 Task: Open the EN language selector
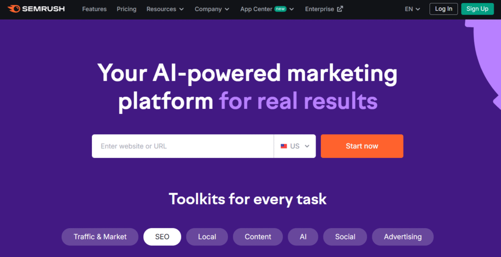pyautogui.click(x=412, y=9)
